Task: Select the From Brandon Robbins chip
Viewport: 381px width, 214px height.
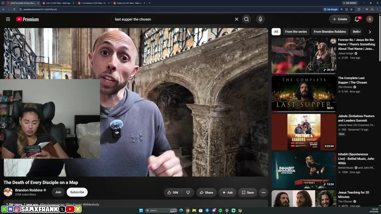Action: (330, 32)
